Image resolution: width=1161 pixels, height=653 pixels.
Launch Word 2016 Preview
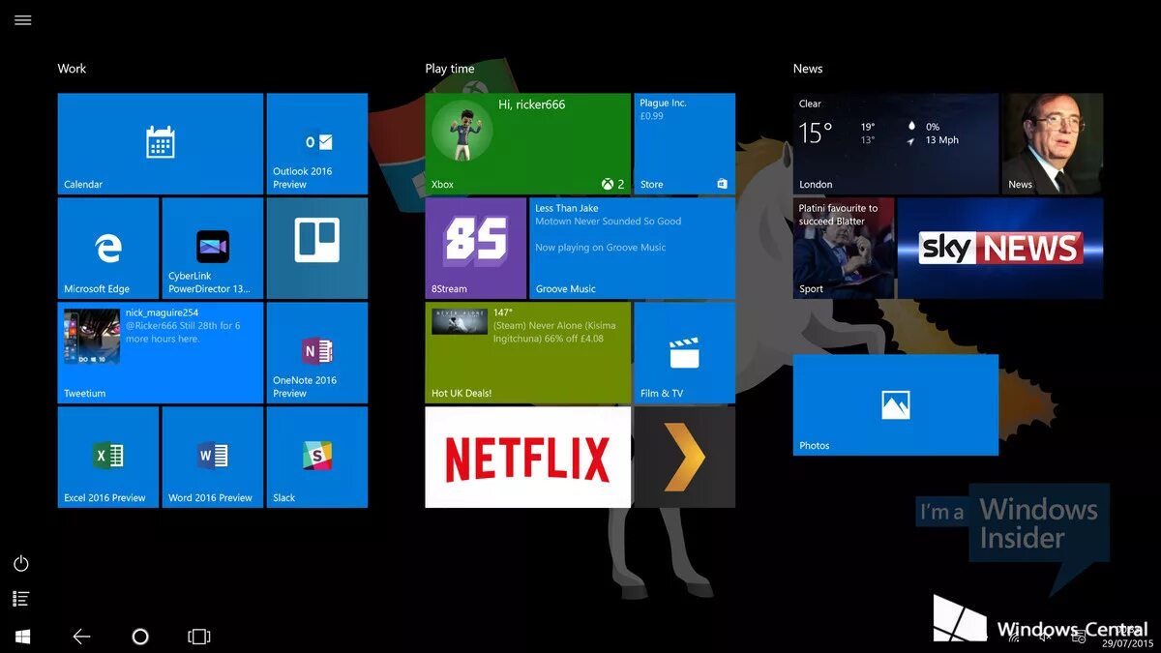click(212, 457)
